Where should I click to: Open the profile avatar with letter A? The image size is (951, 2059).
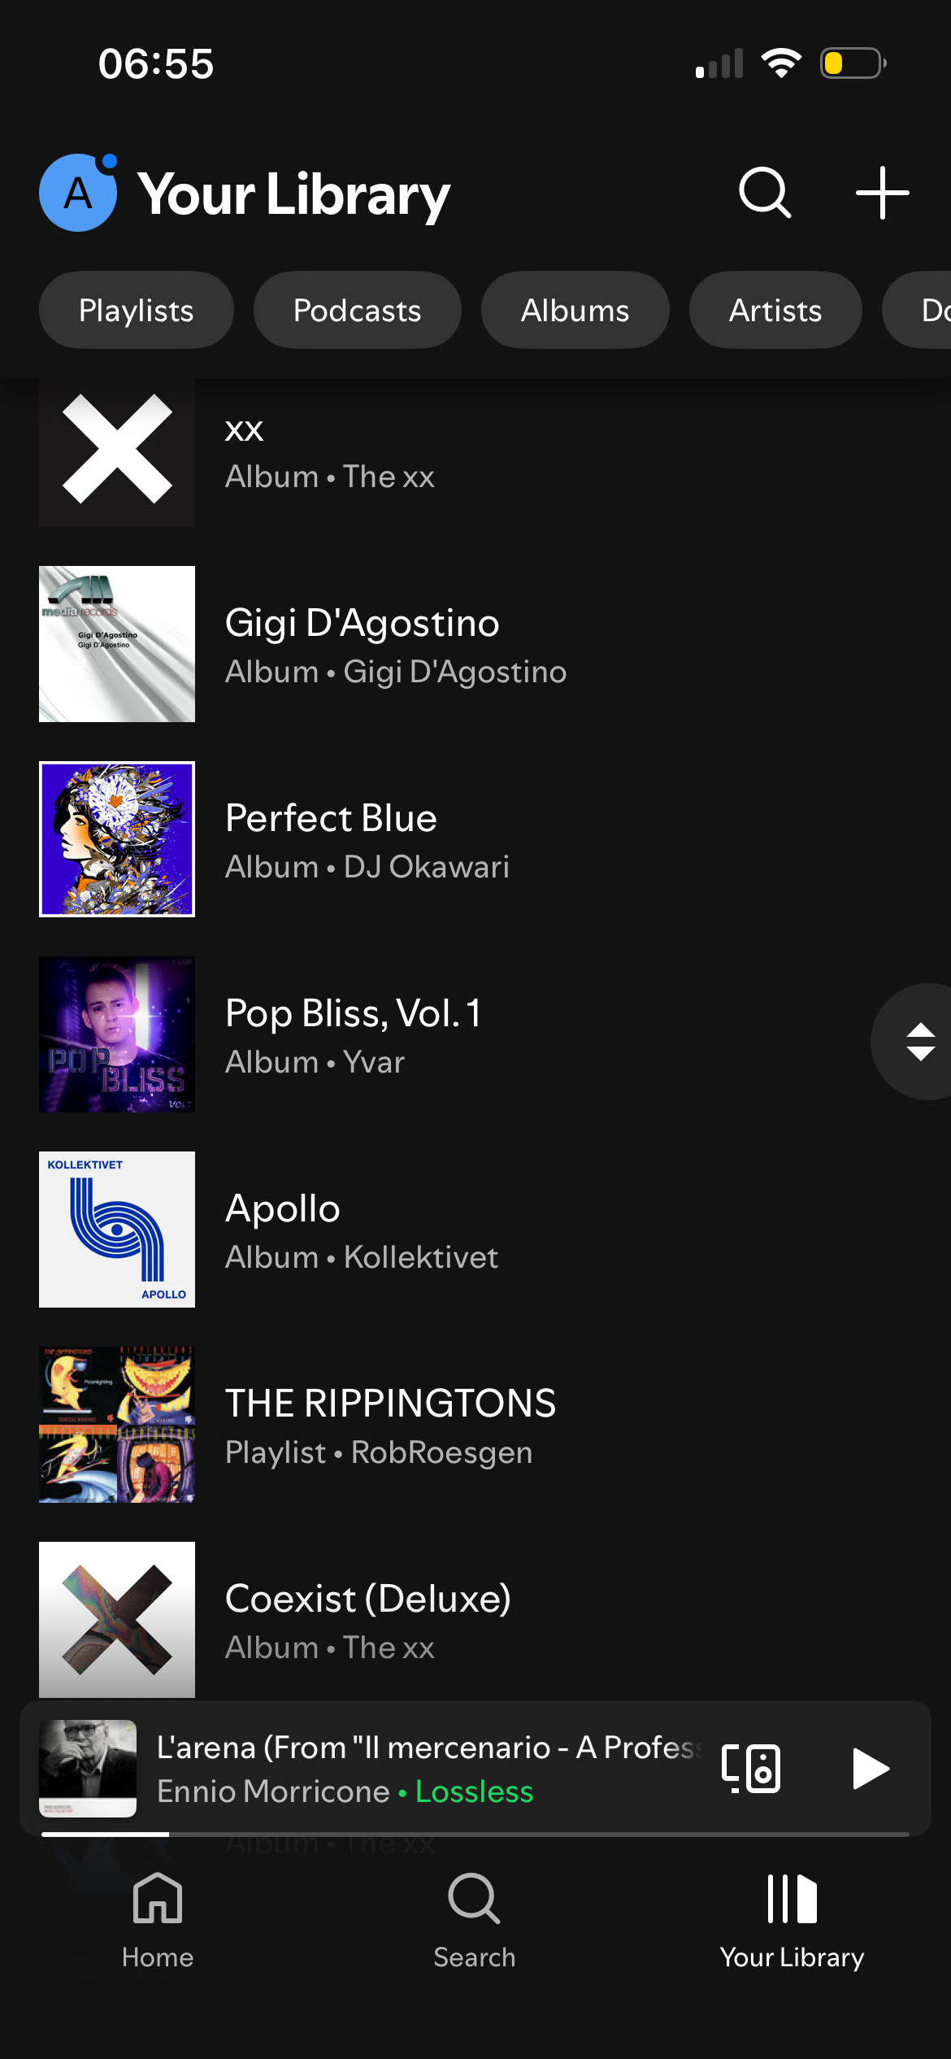[78, 194]
